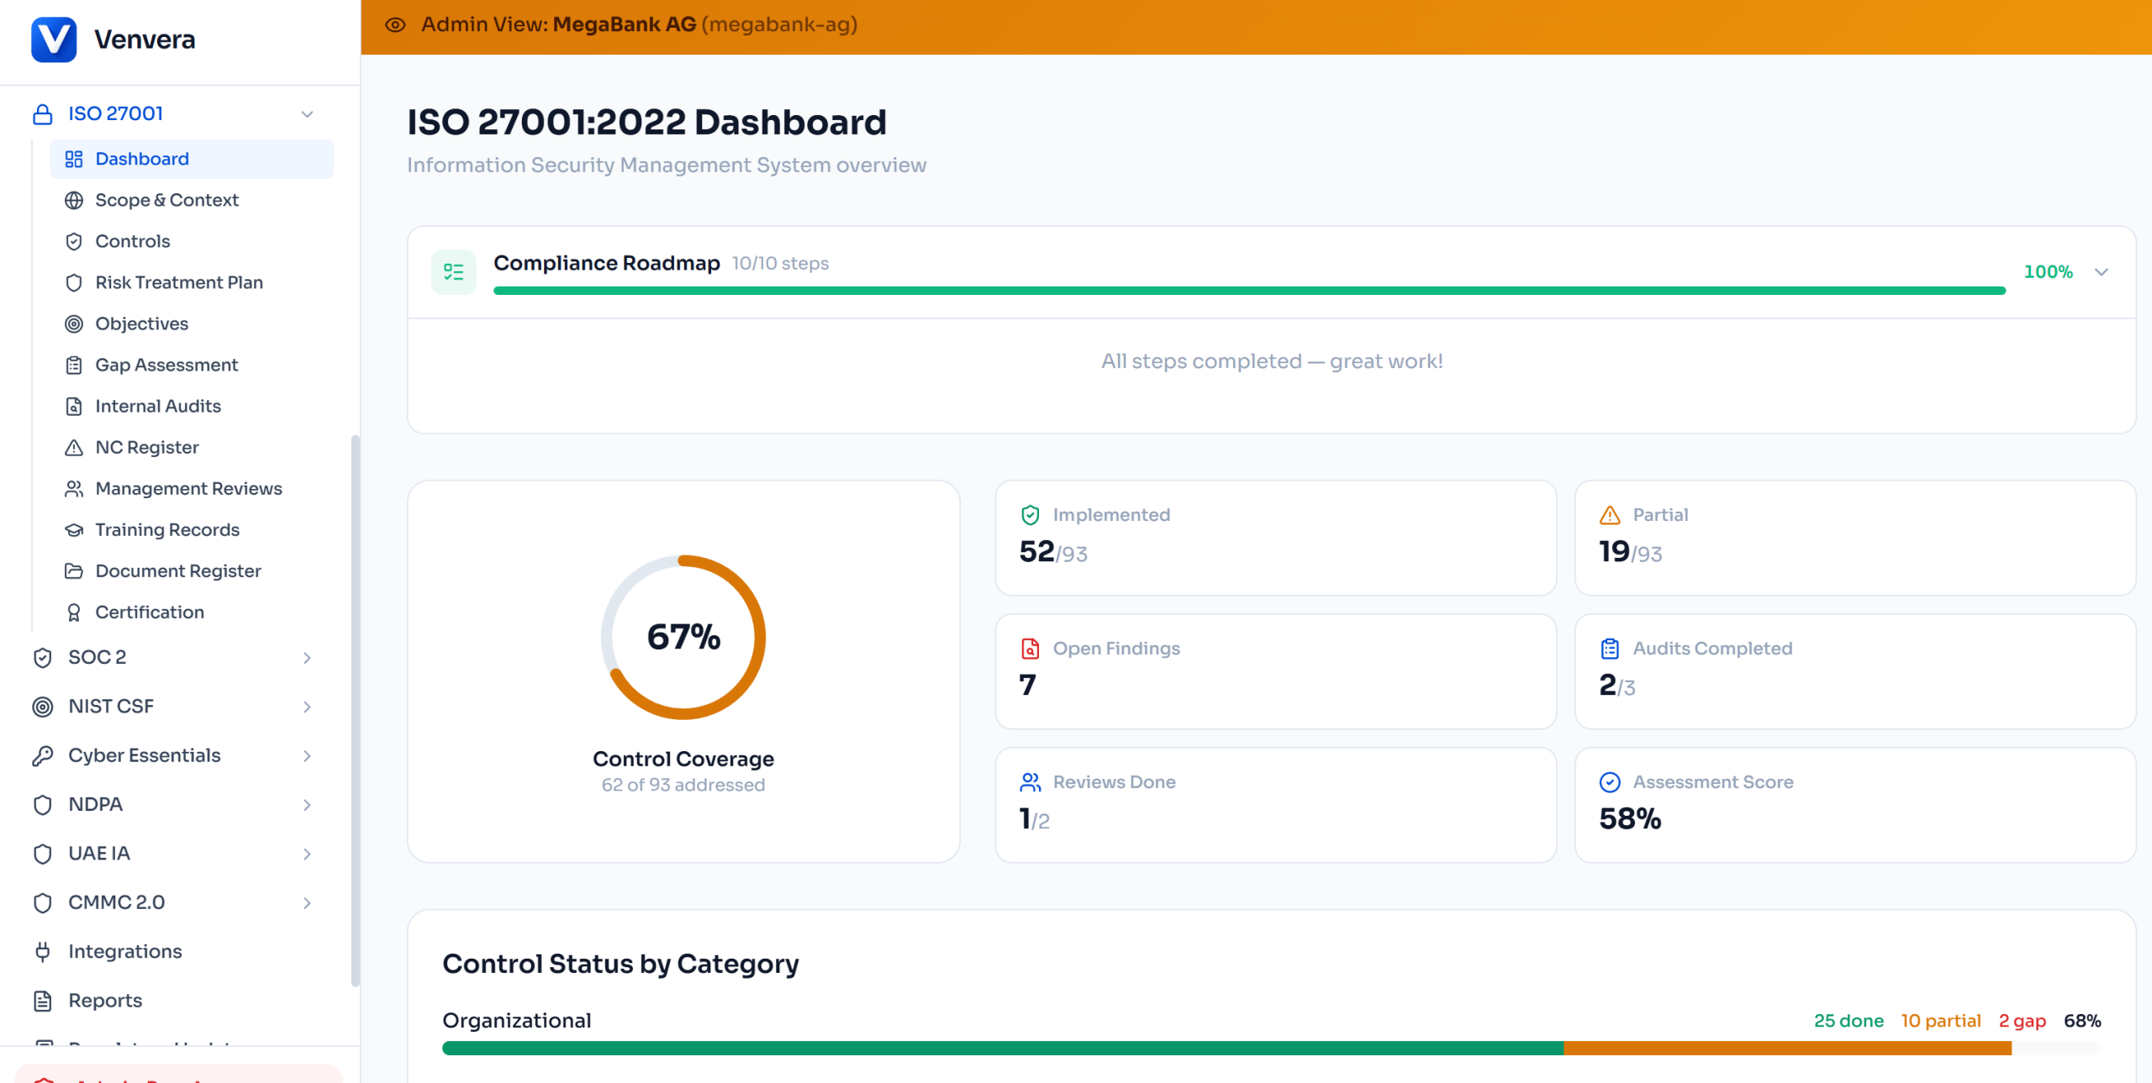Viewport: 2152px width, 1083px height.
Task: Click the Scope & Context globe icon
Action: tap(74, 200)
